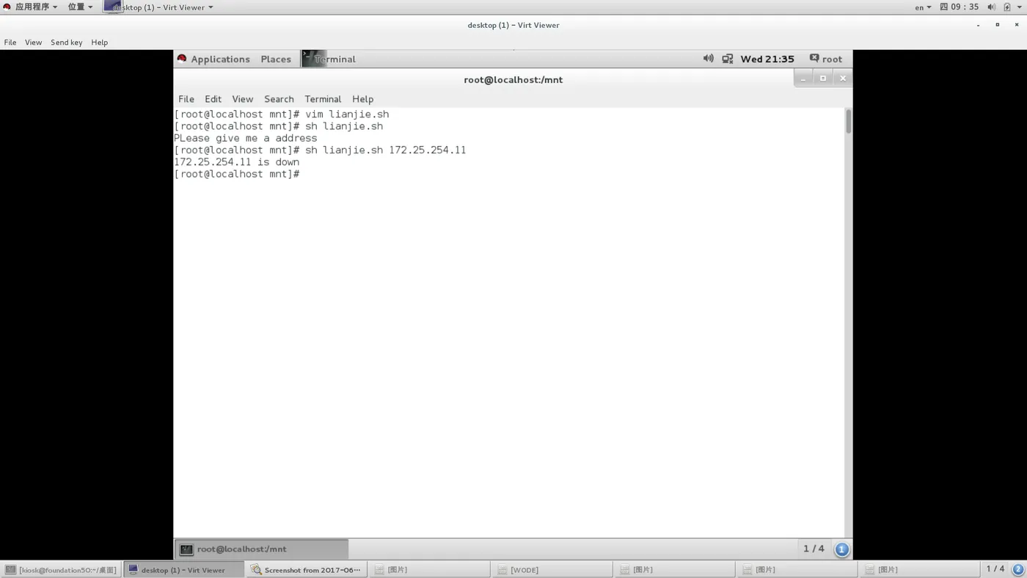
Task: Open the terminal Edit menu
Action: [x=213, y=99]
